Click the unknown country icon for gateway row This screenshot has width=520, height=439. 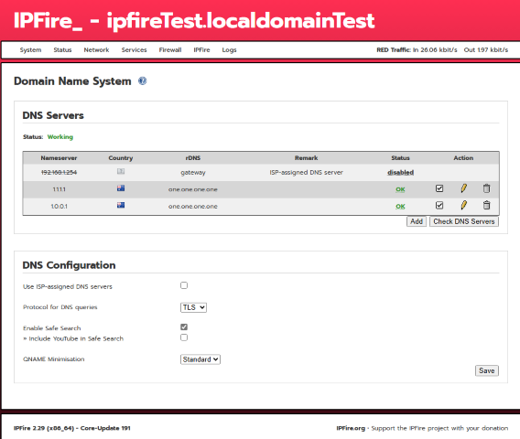coord(121,171)
